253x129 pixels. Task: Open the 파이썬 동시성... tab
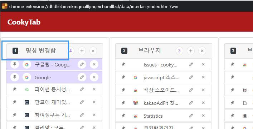click(52, 90)
